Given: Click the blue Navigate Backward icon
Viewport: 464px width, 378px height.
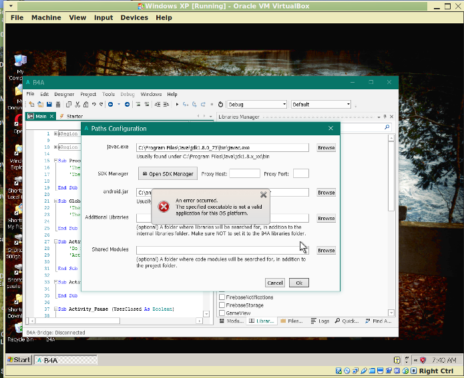Looking at the screenshot, I should click(x=110, y=104).
